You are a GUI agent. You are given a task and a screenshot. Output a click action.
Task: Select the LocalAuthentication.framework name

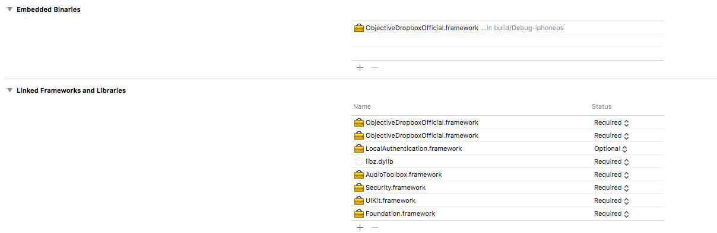414,148
